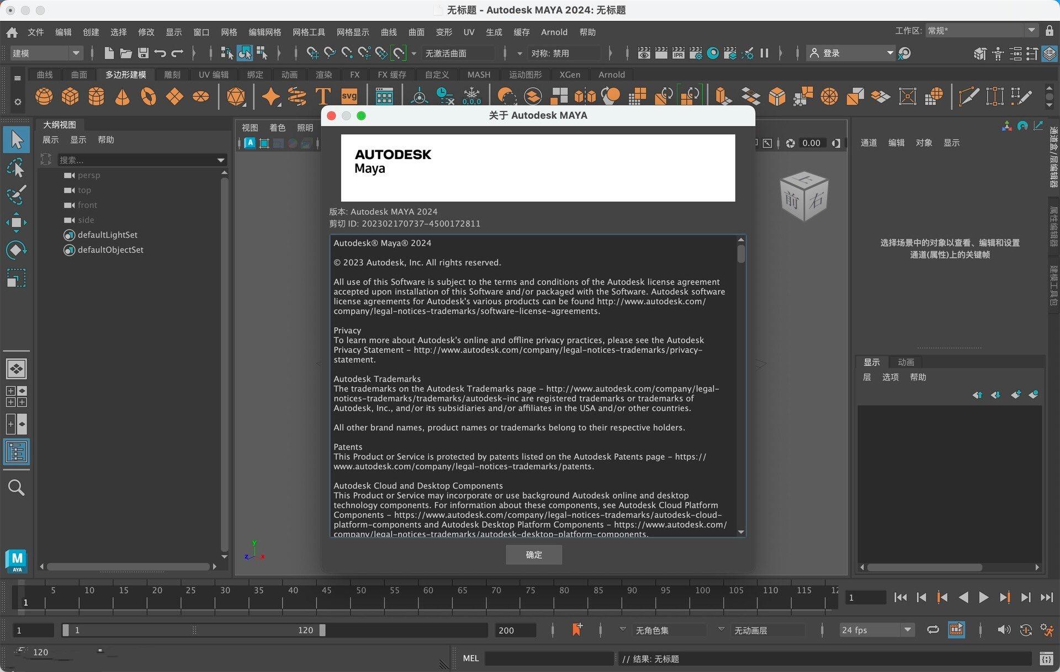Toggle the workspace lock icon
This screenshot has width=1060, height=672.
pos(1049,31)
